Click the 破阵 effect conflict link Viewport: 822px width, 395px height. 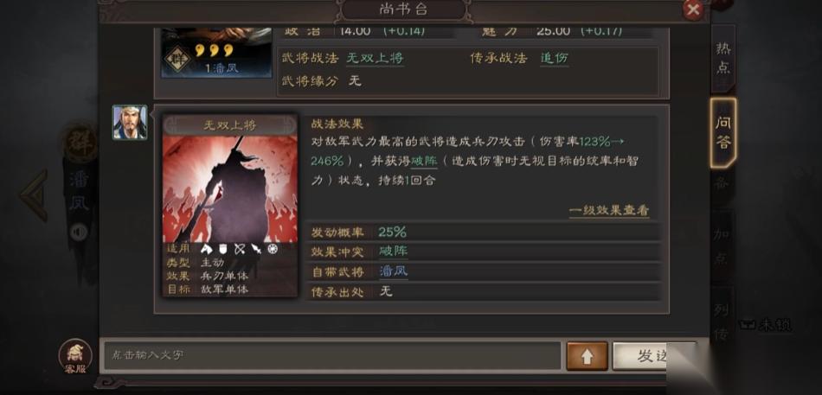[393, 252]
